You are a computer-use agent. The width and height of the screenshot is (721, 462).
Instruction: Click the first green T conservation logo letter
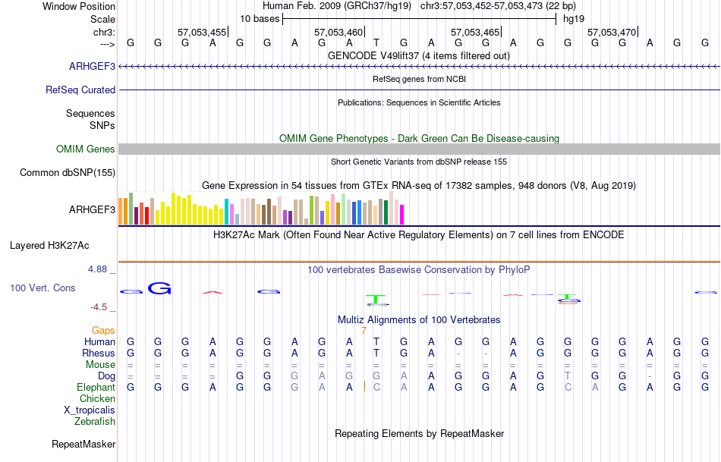376,299
